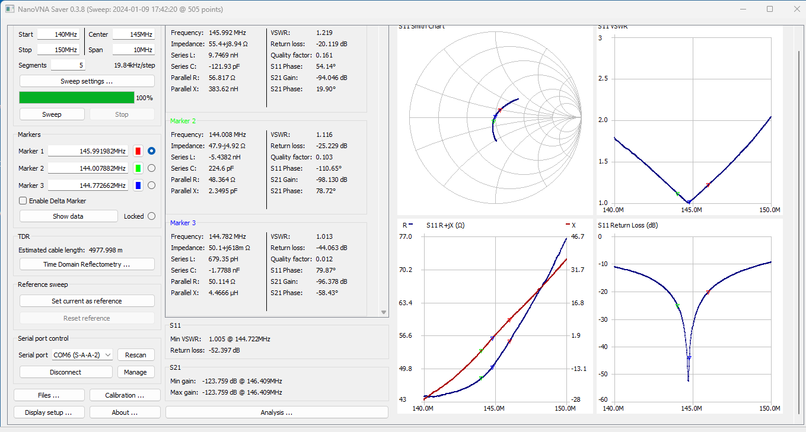
Task: Click the Segments input field
Action: pyautogui.click(x=68, y=65)
